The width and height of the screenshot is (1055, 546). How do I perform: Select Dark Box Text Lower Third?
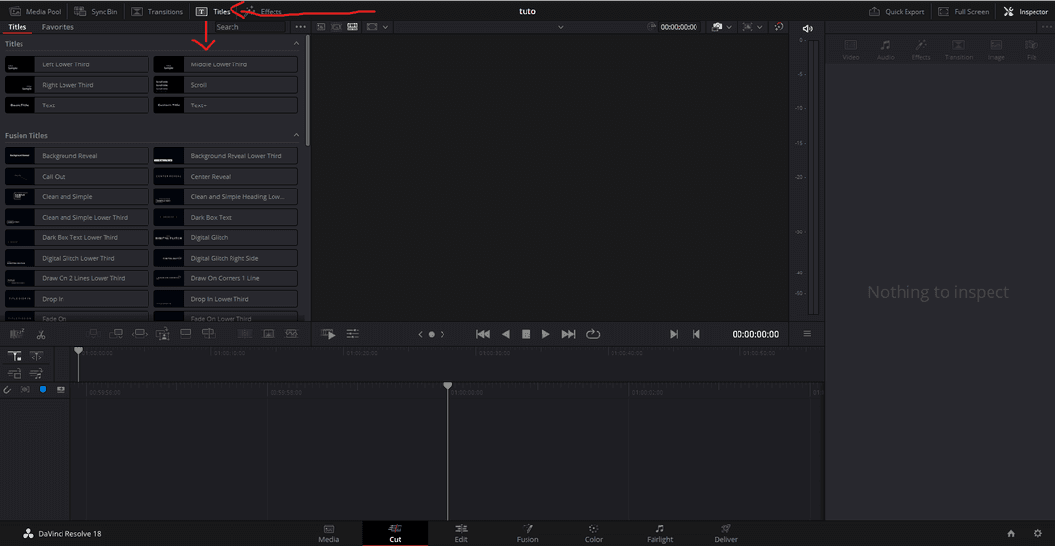(x=77, y=237)
